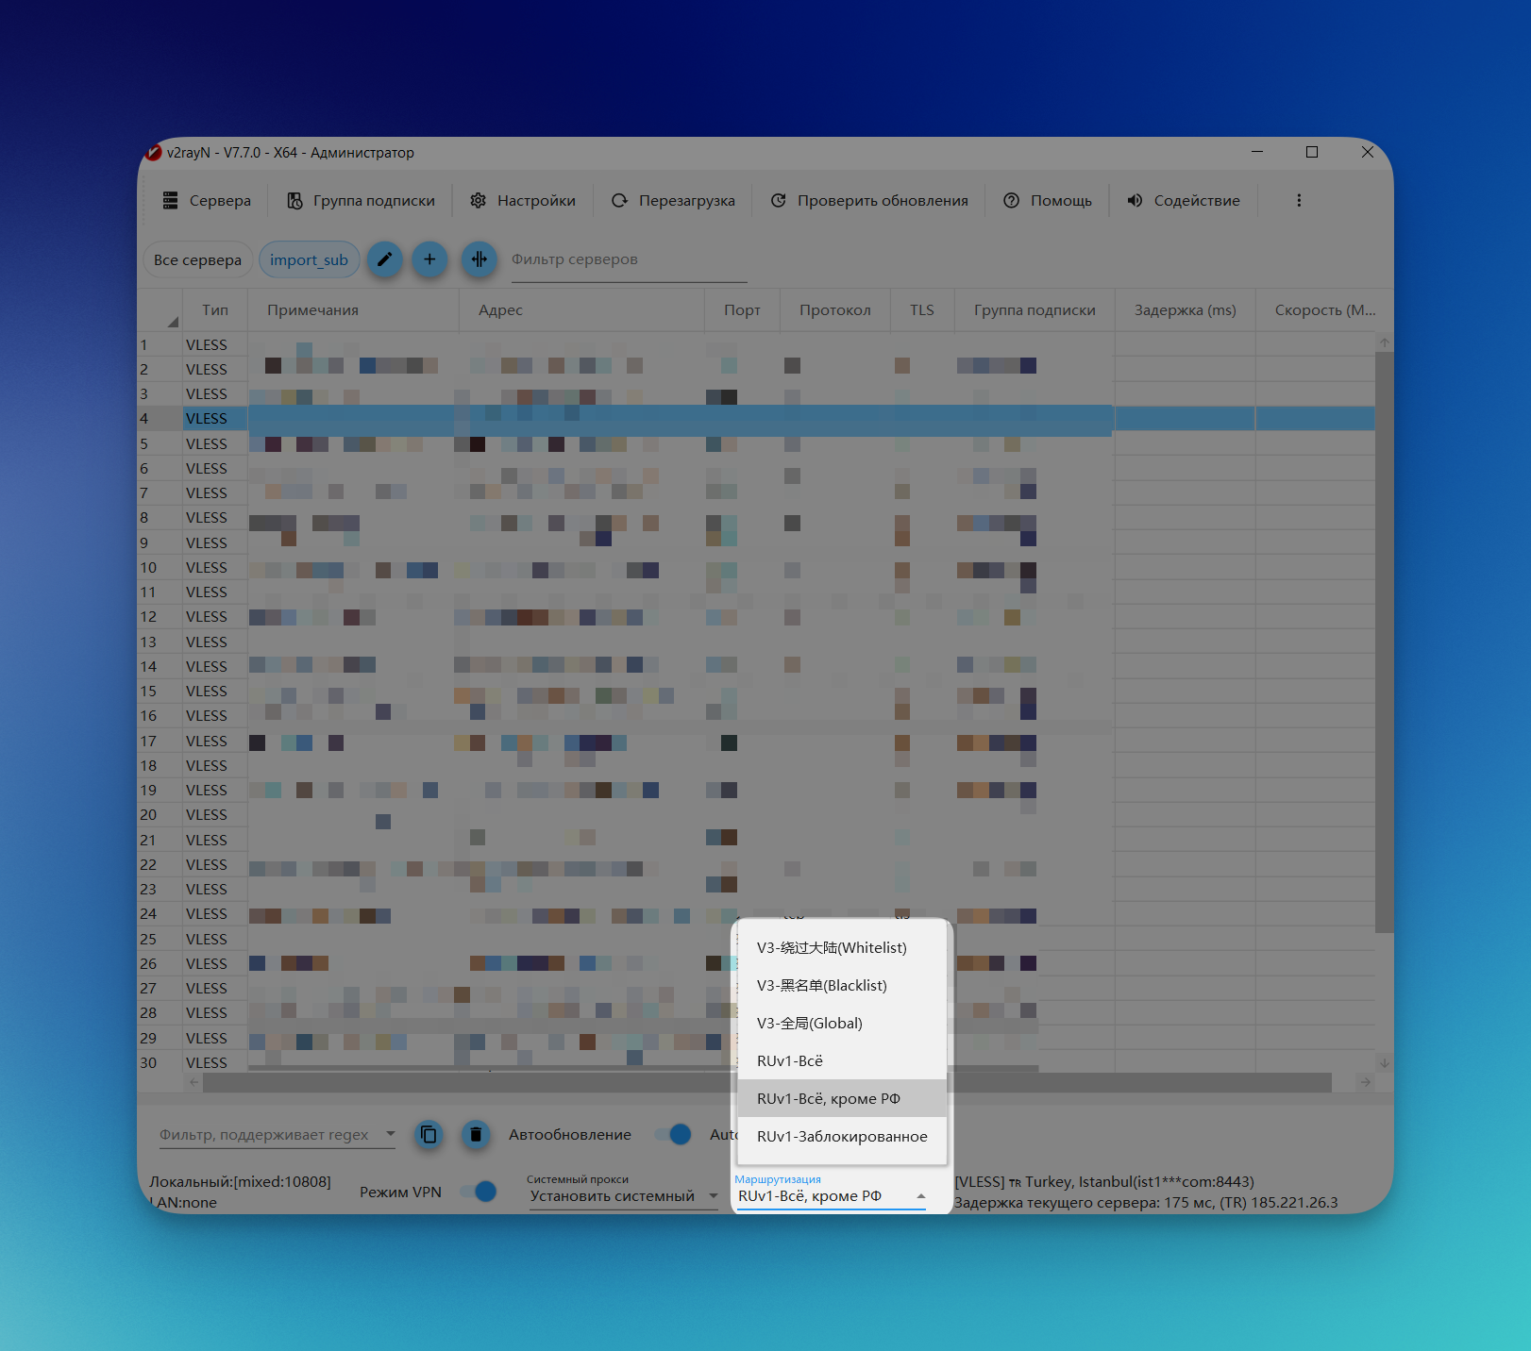
Task: Click the Перезагрузка reload toolbar item
Action: (x=673, y=201)
